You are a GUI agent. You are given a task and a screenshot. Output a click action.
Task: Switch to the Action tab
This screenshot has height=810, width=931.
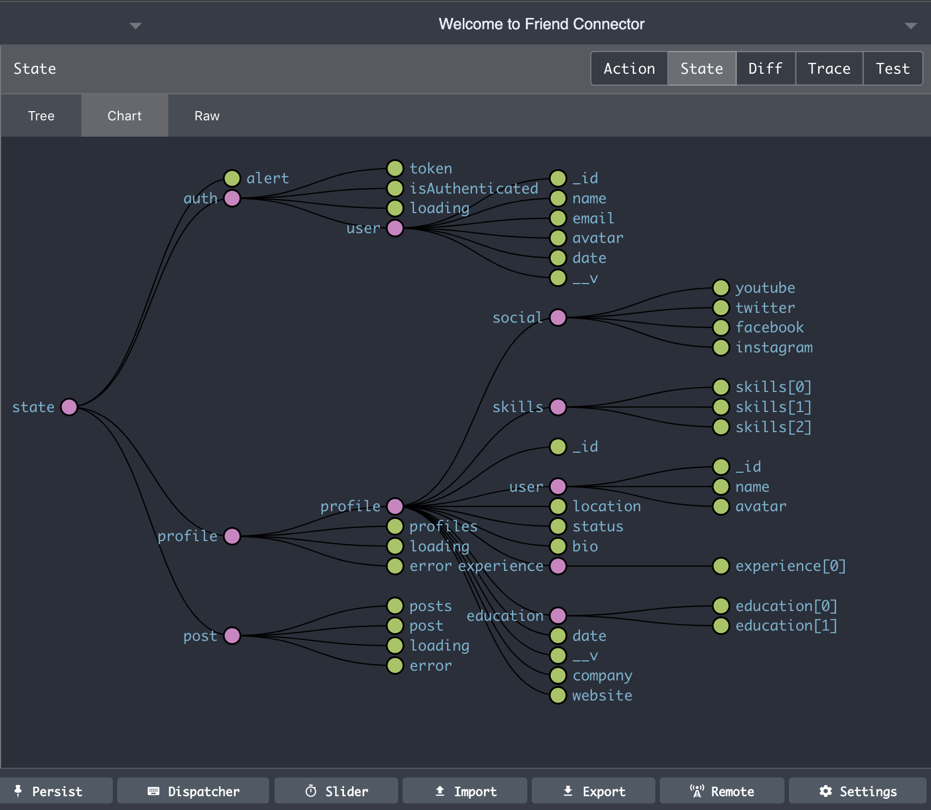point(629,68)
